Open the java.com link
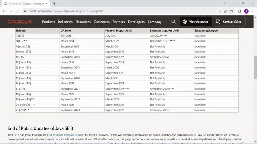 click(x=55, y=139)
